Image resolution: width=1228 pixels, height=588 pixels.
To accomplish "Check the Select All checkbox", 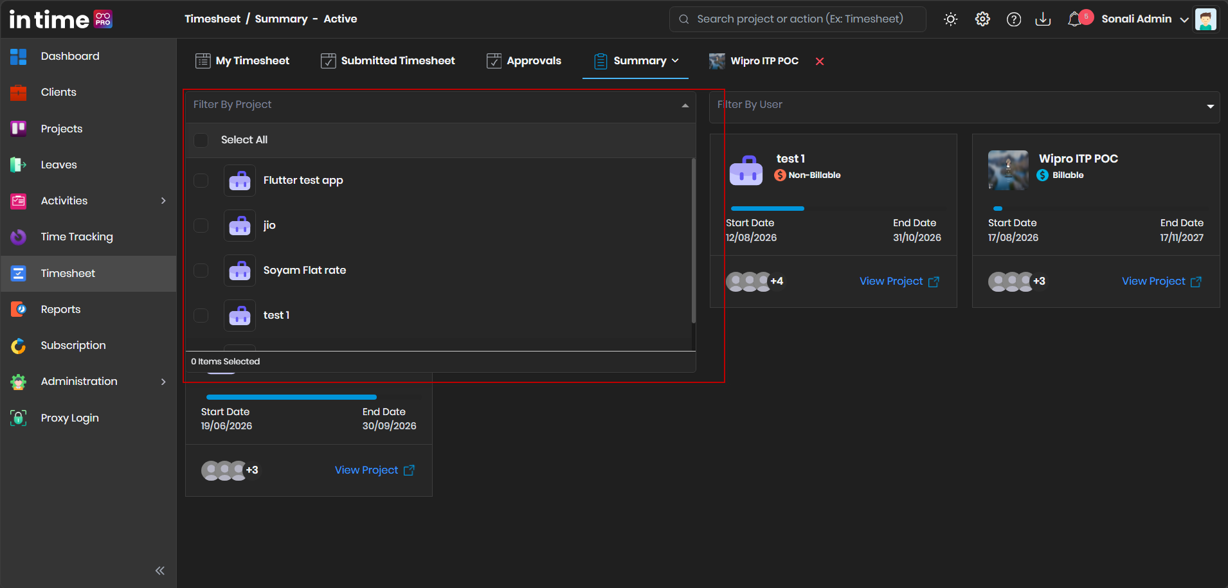I will point(201,140).
